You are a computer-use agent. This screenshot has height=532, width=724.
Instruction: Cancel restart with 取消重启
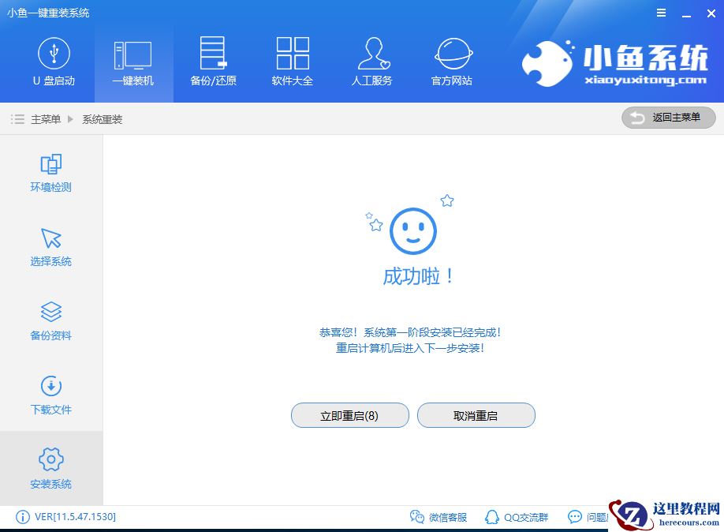coord(476,415)
